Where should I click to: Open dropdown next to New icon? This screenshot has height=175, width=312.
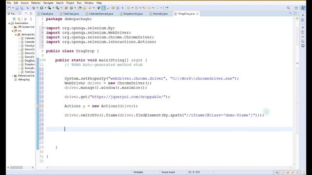(13, 8)
